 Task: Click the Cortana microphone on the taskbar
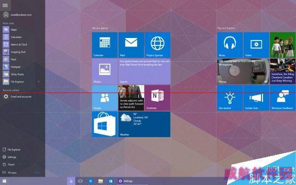(x=71, y=181)
